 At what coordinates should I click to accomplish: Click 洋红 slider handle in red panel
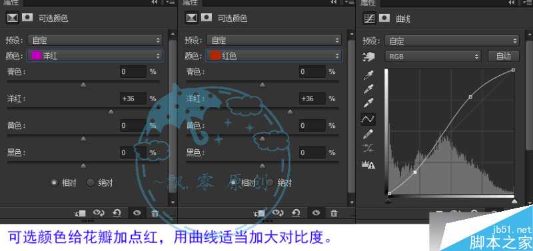(290, 111)
